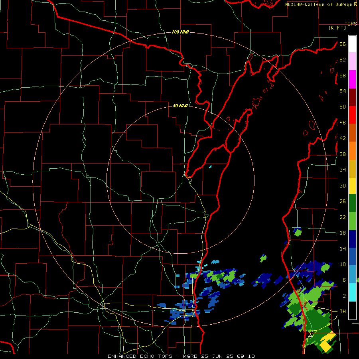This screenshot has width=359, height=359.
Task: Pick the bright red legend swatch
Action: pos(352,115)
